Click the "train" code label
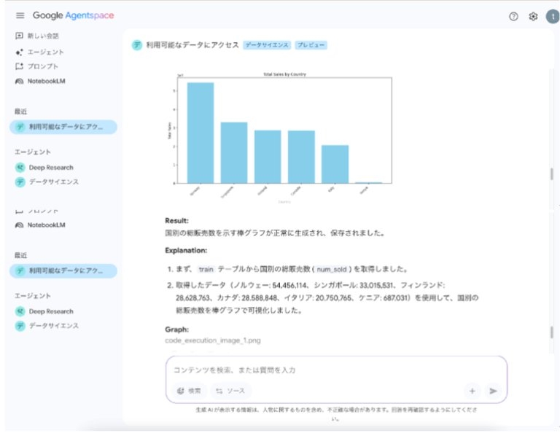Screen dimensions: 560x433 (206, 269)
